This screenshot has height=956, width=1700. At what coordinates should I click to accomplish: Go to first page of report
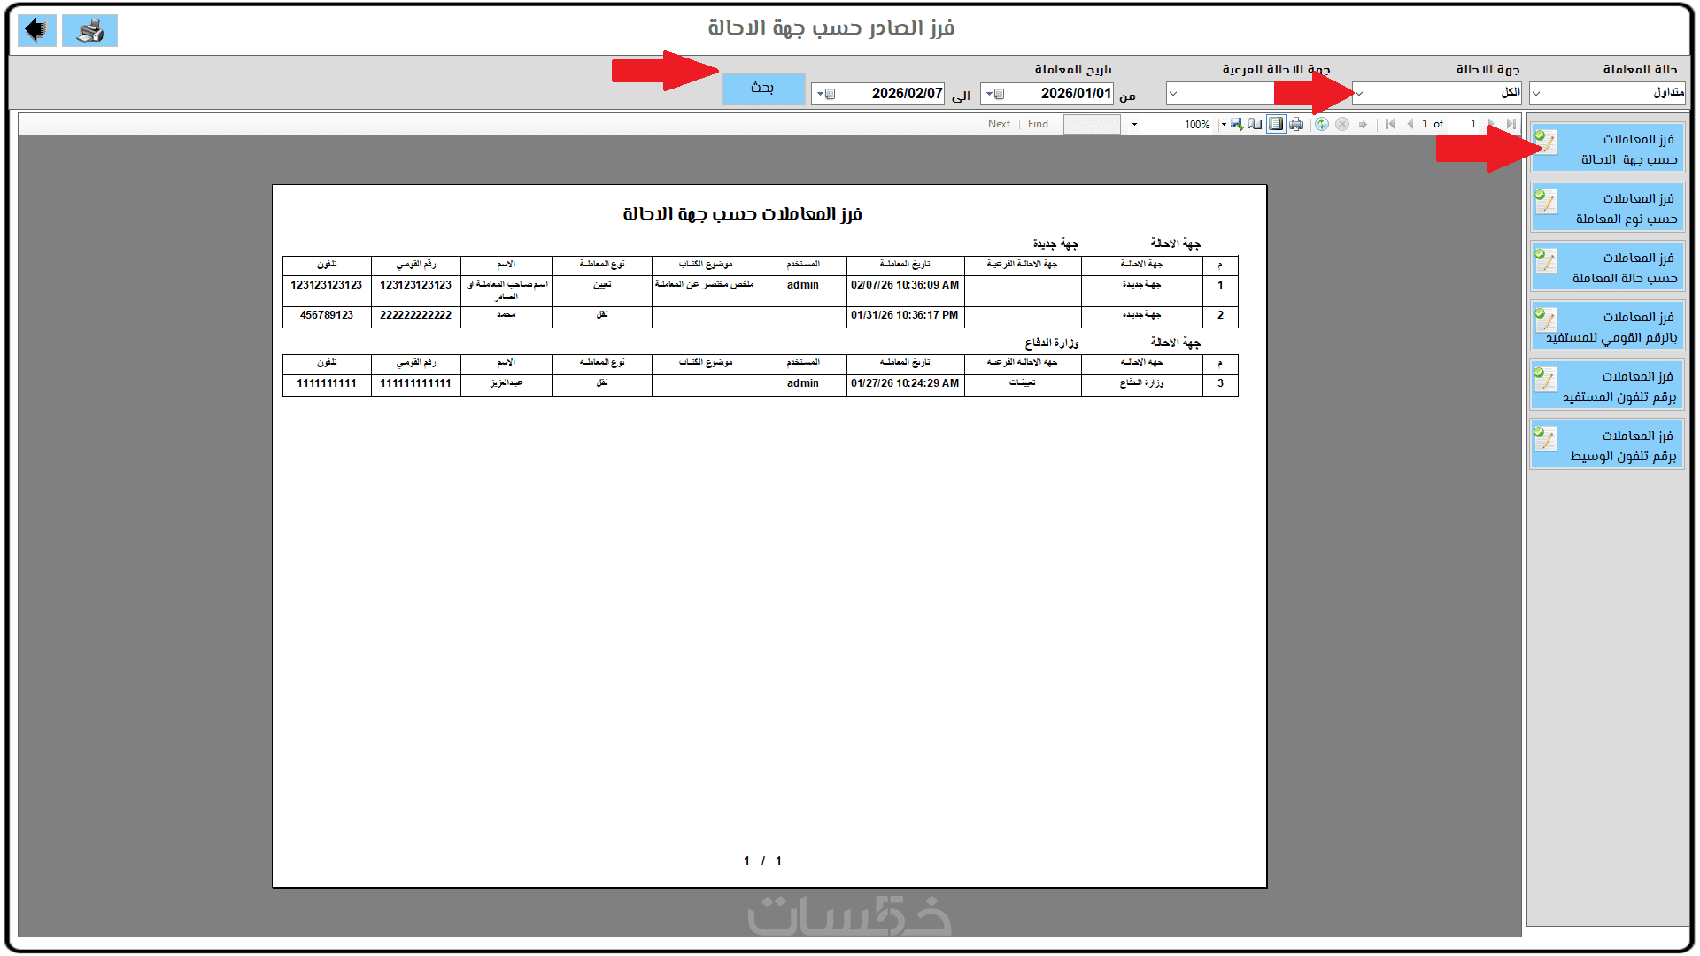coord(1390,125)
